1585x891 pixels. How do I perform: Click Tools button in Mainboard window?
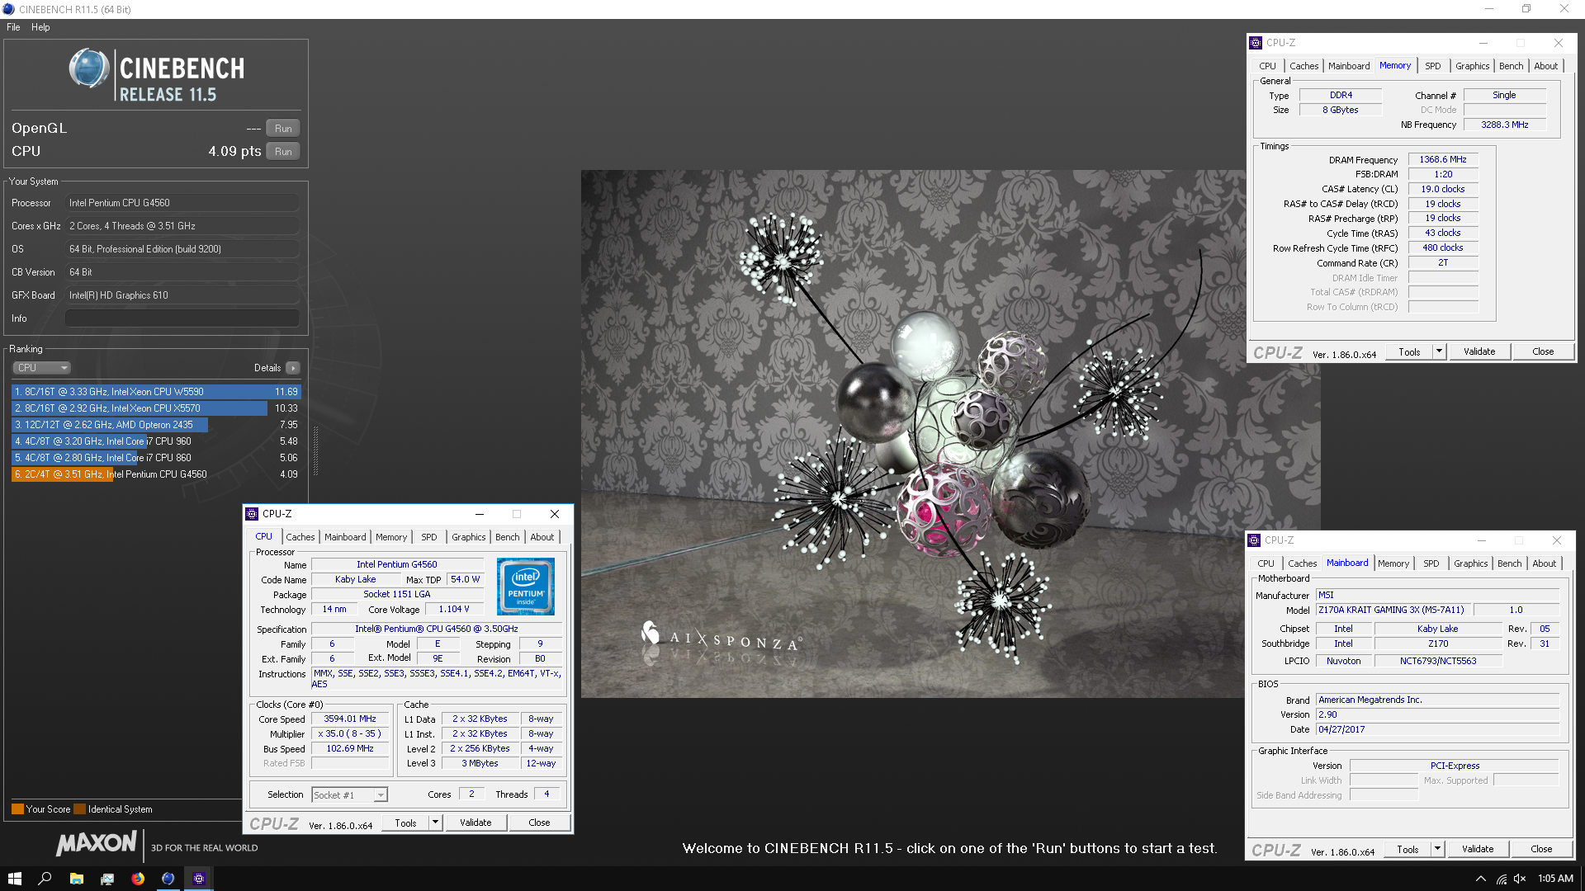pos(1408,849)
